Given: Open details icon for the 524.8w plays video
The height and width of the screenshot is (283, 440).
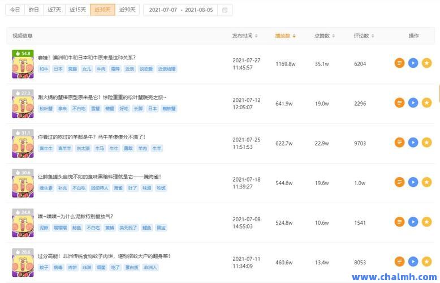Looking at the screenshot, I should click(399, 222).
